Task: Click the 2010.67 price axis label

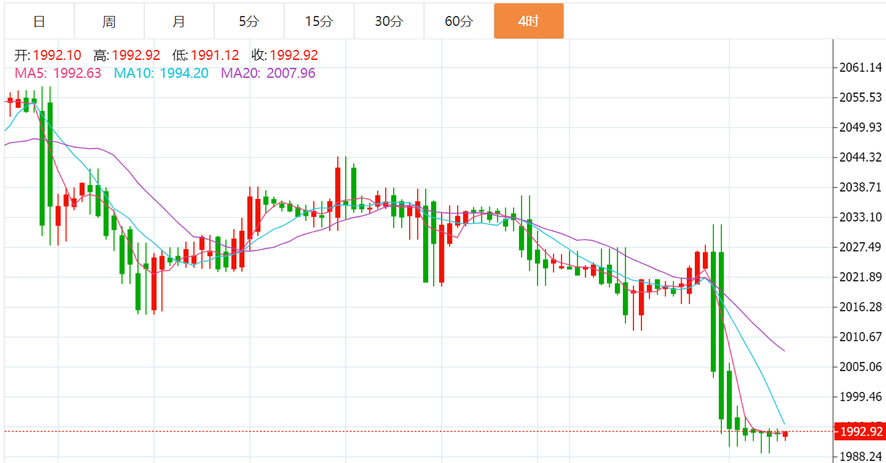Action: tap(861, 337)
